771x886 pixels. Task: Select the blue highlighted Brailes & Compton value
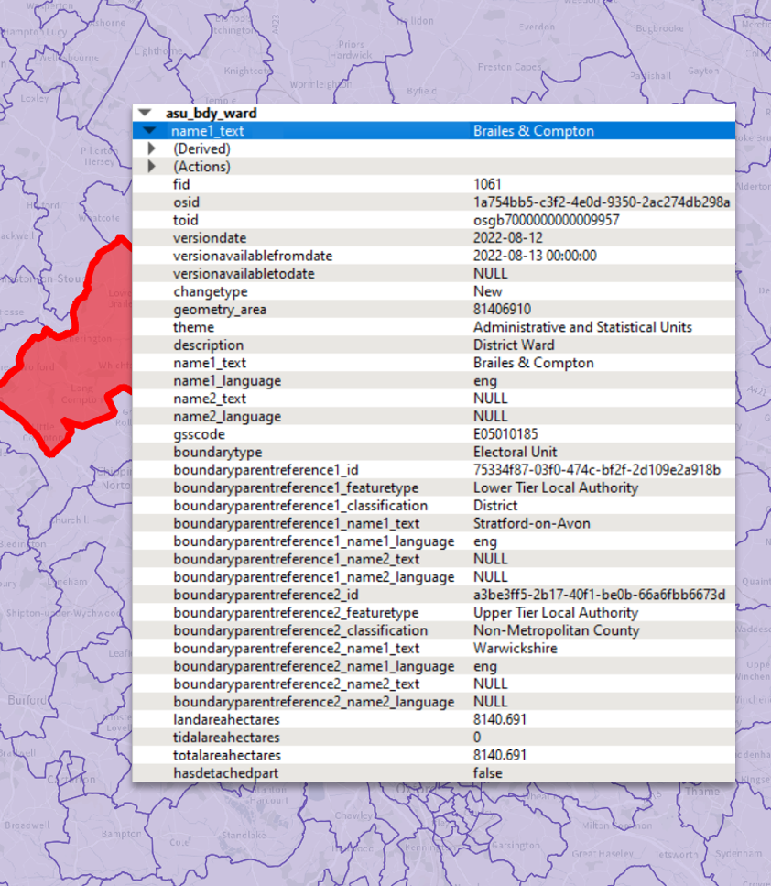click(533, 131)
